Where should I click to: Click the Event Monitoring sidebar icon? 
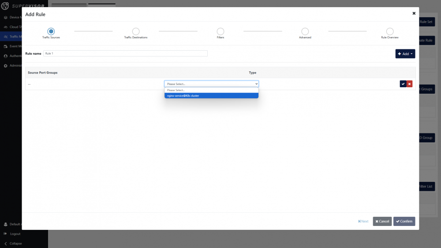(6, 46)
